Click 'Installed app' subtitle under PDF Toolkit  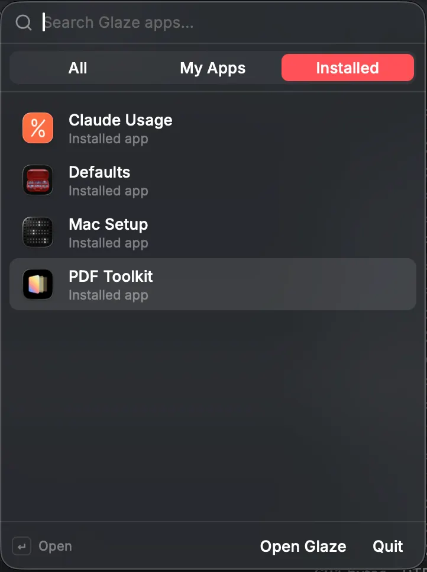click(109, 295)
